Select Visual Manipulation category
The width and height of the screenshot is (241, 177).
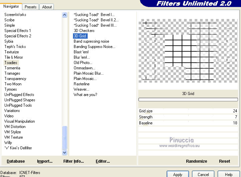19,121
